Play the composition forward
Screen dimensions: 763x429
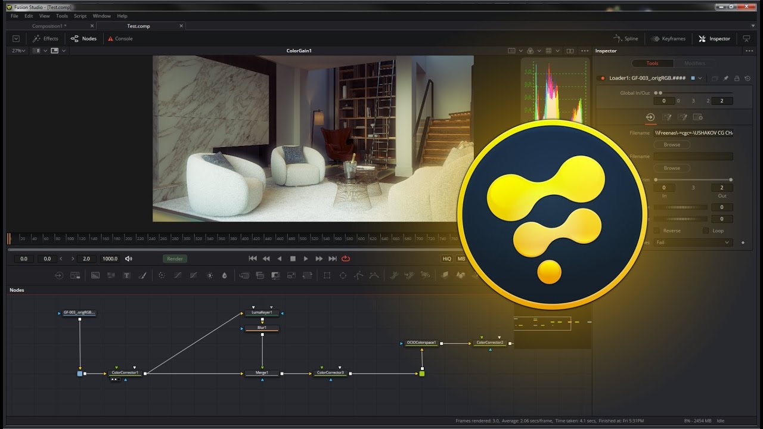click(306, 259)
